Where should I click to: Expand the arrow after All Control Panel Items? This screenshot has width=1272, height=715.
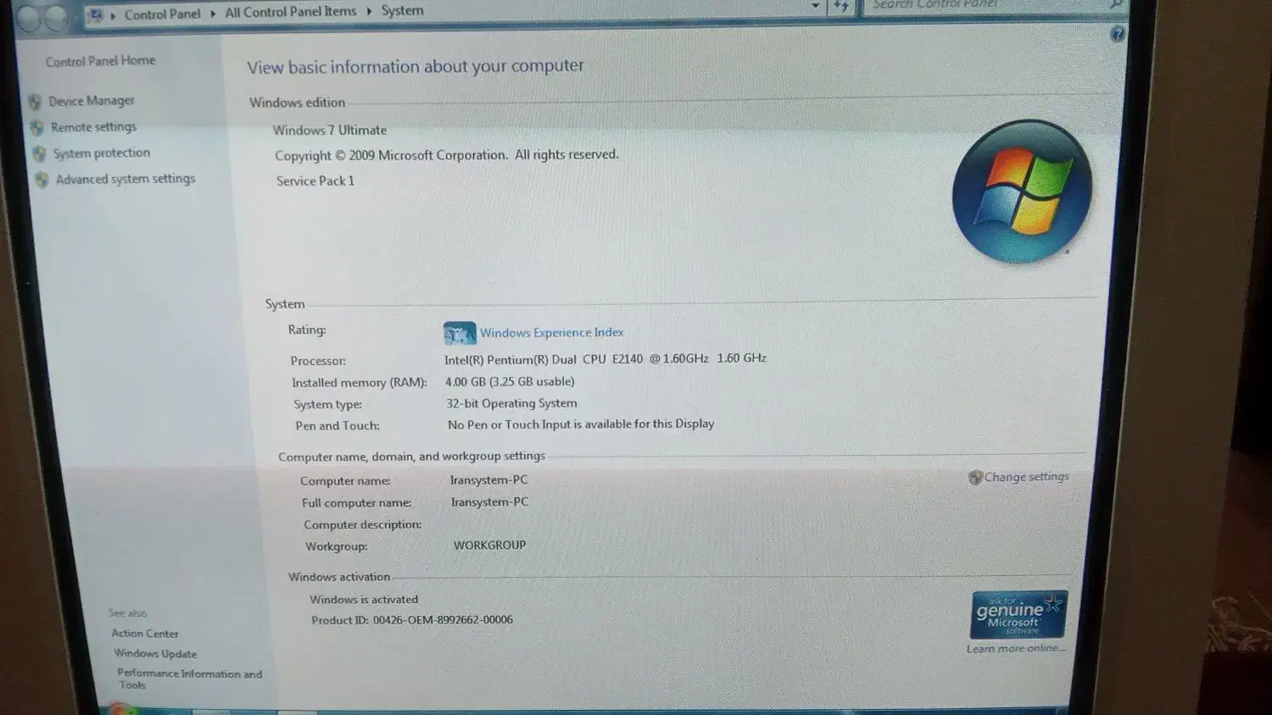[x=369, y=11]
